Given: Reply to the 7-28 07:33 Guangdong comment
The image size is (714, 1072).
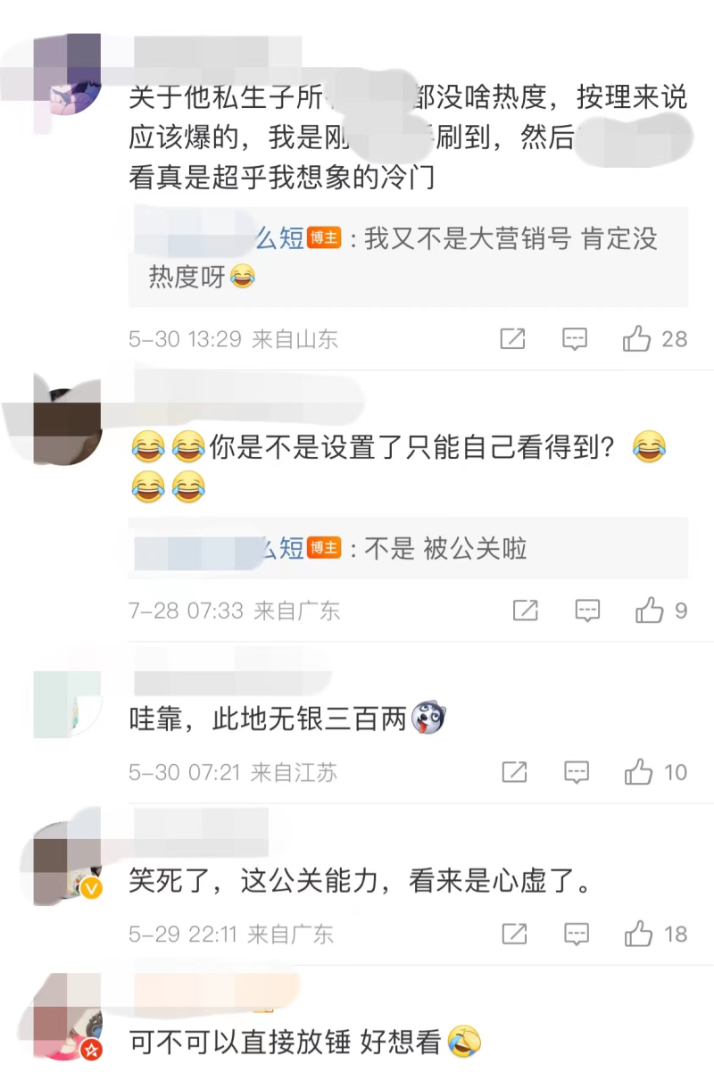Looking at the screenshot, I should pos(587,611).
